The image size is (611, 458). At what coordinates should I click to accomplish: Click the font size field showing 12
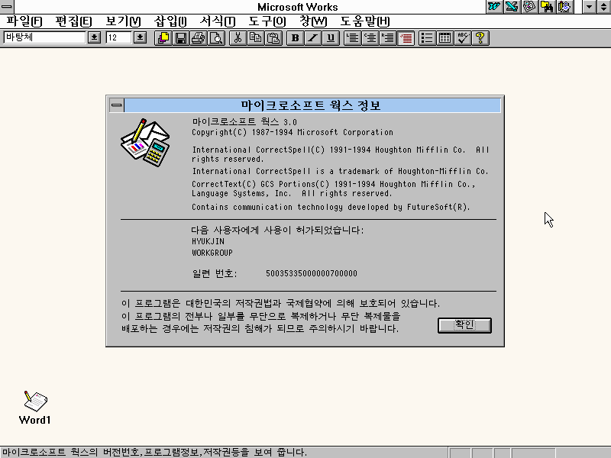[x=118, y=37]
